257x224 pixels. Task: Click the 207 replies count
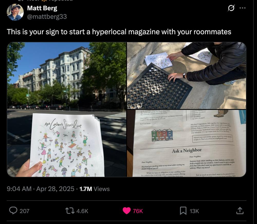point(24,211)
